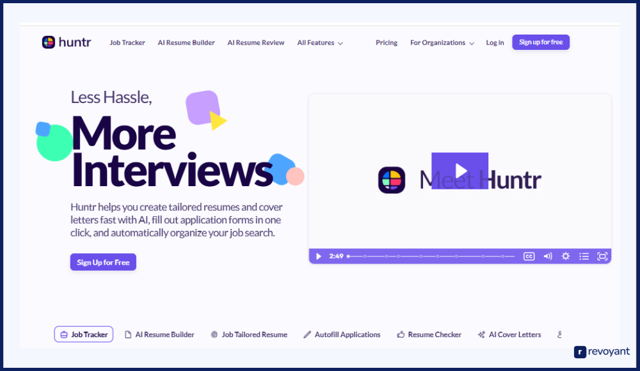This screenshot has width=640, height=371.
Task: Click the small play icon in video bar
Action: click(x=319, y=257)
